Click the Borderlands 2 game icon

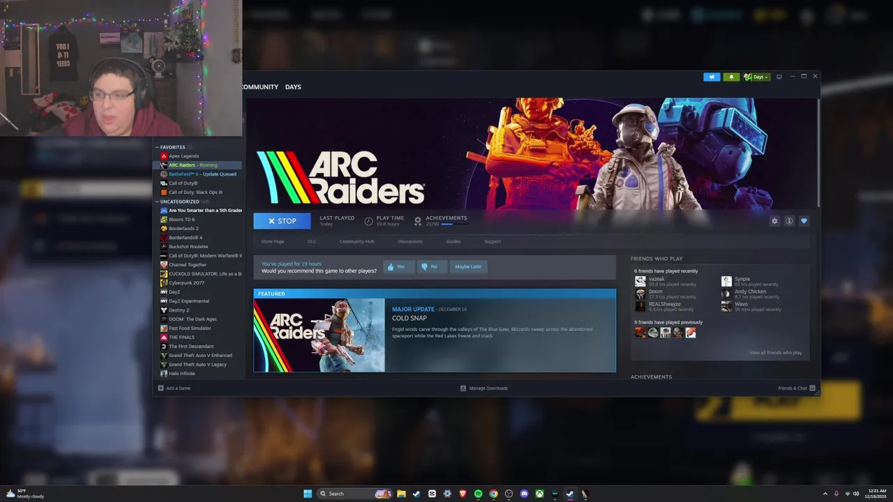(x=164, y=229)
